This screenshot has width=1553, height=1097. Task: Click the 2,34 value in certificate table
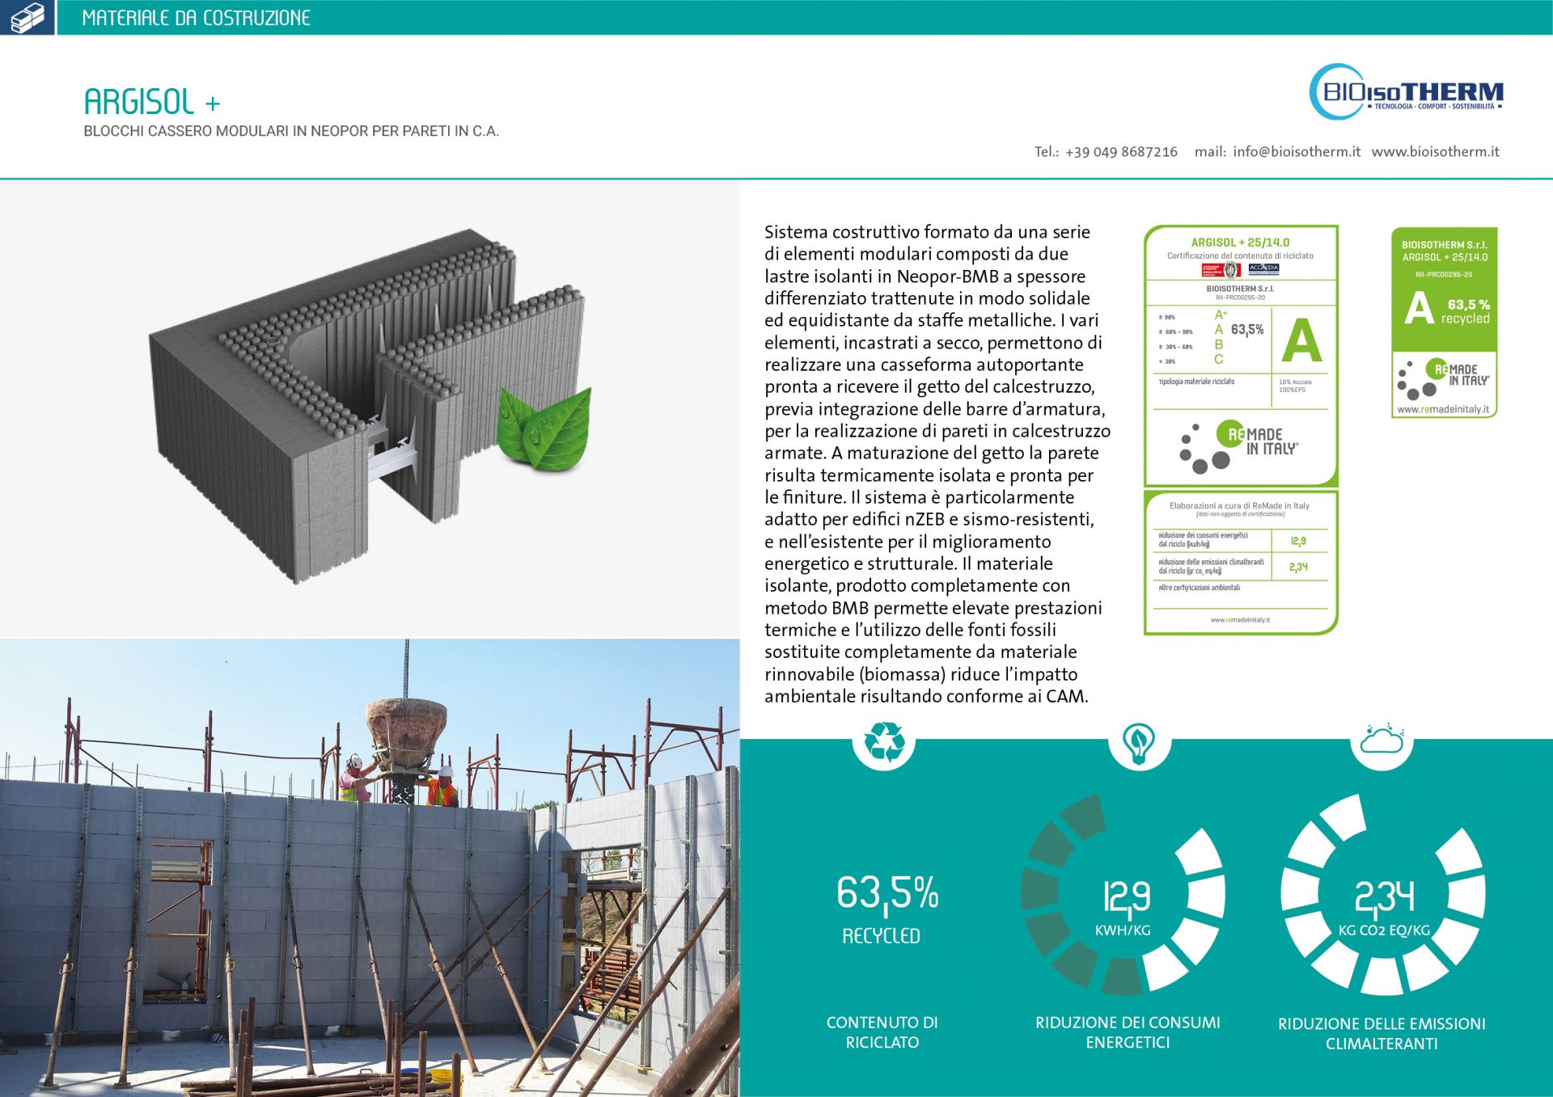point(1298,567)
